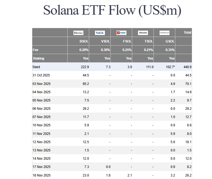Viewport: 212px width, 179px height.
Task: Click the Grayscale logo in header
Action: 165,33
